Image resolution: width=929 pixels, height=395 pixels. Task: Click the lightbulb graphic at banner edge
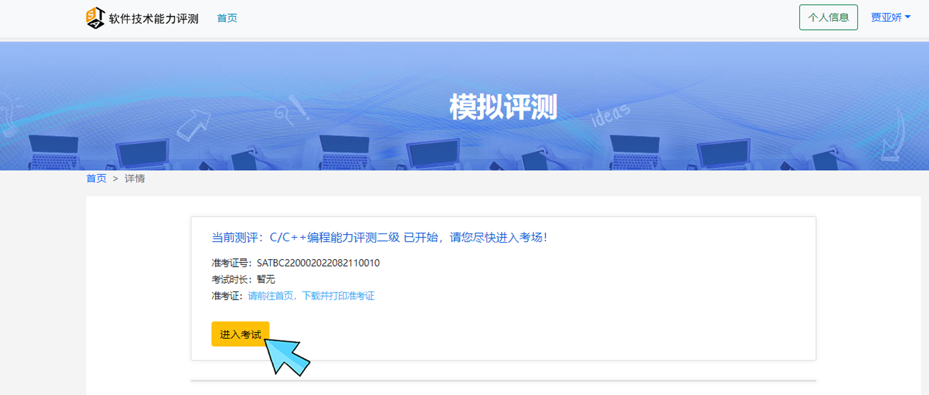click(x=9, y=115)
